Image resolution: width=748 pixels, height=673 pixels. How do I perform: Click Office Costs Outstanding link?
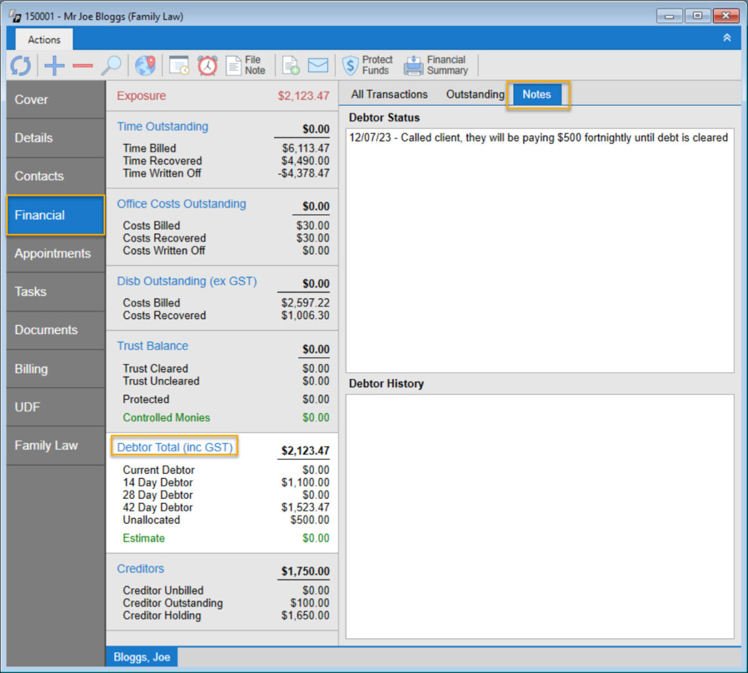click(x=181, y=204)
